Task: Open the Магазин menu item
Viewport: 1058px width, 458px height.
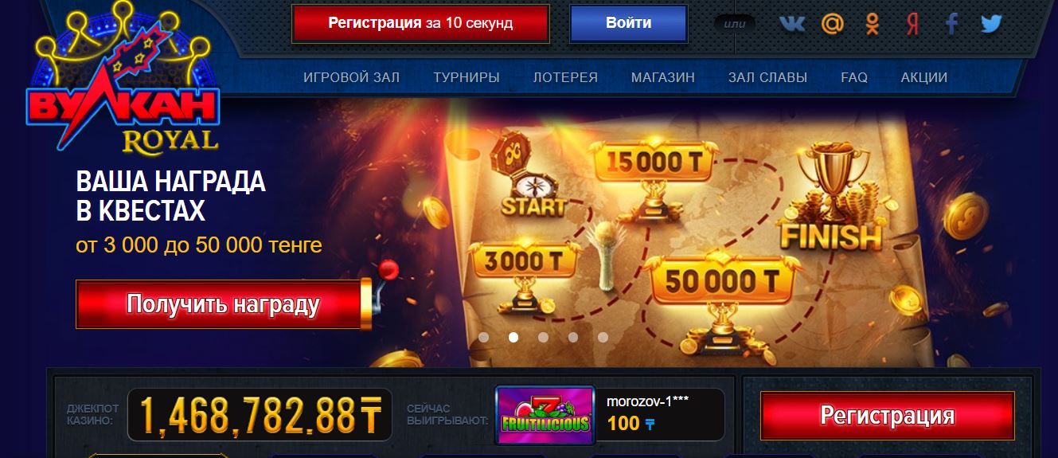Action: click(663, 77)
